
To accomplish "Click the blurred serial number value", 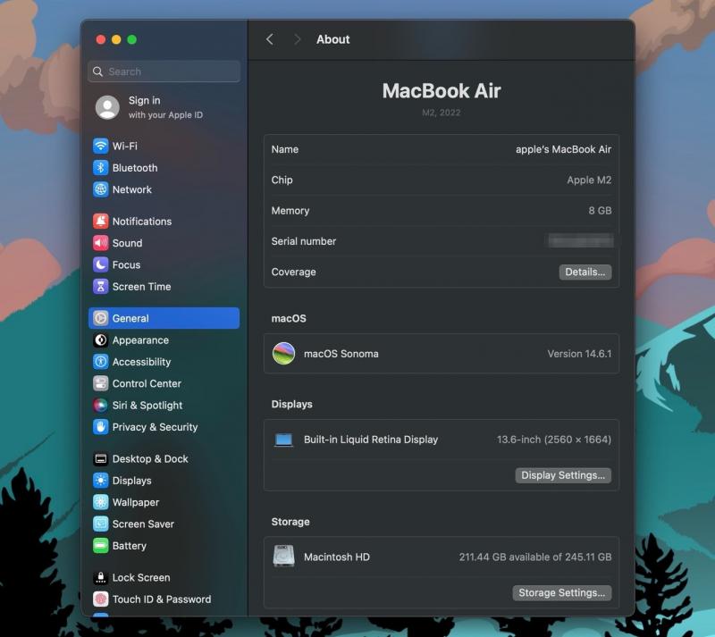I will tap(580, 240).
